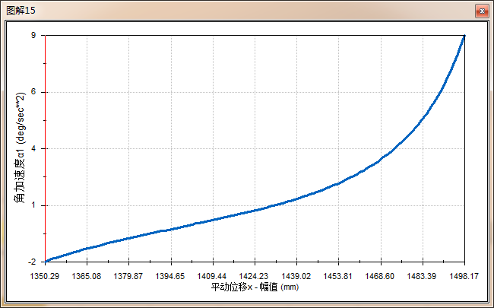Click the x-axis value 1365.08
The width and height of the screenshot is (494, 308).
tap(87, 276)
